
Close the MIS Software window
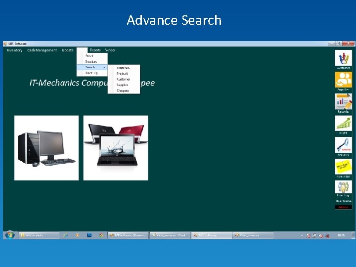(348, 43)
